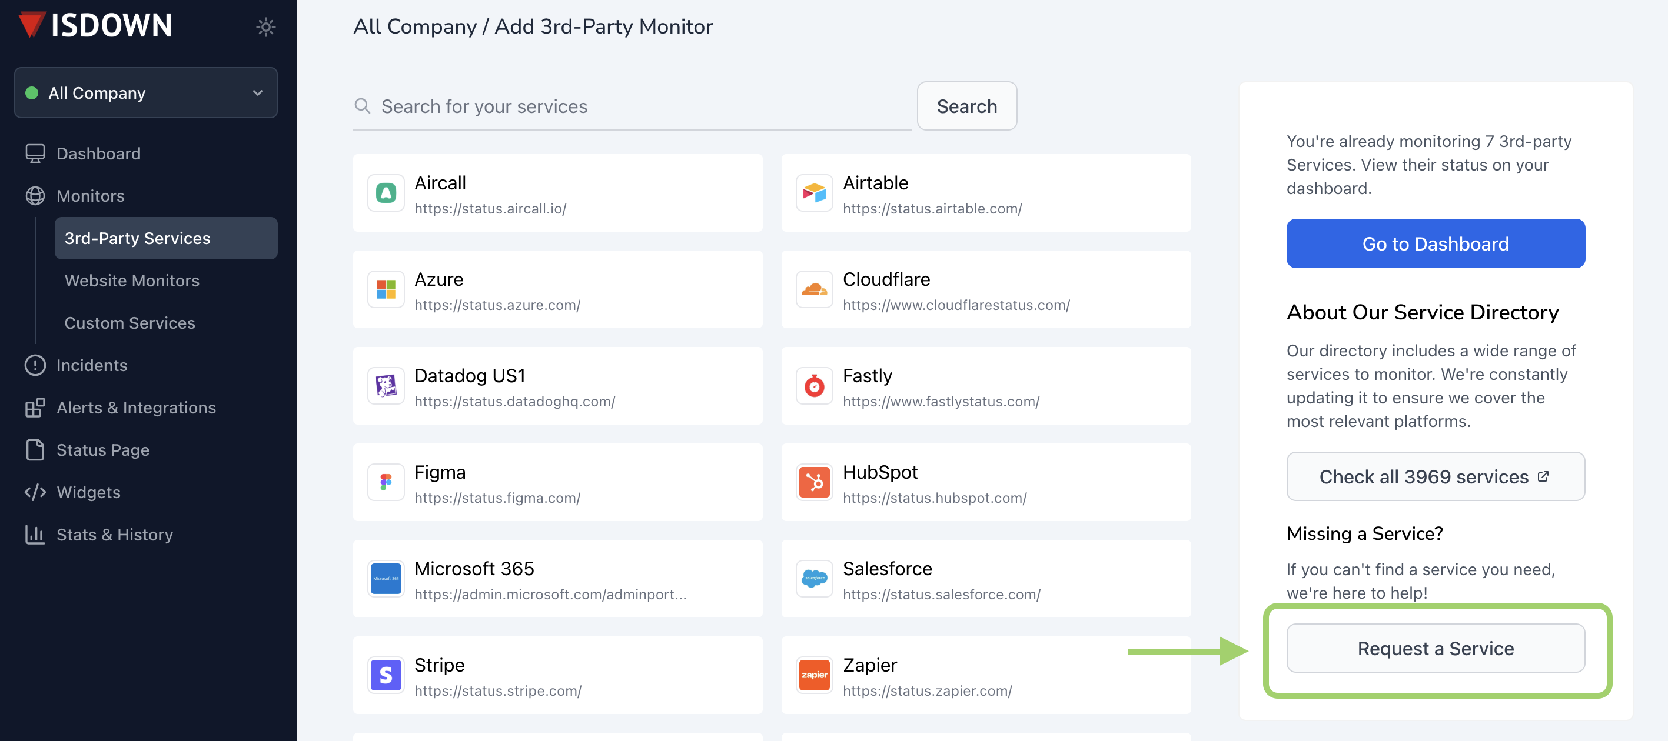The width and height of the screenshot is (1668, 741).
Task: Open Custom Services submenu item
Action: pyautogui.click(x=129, y=323)
